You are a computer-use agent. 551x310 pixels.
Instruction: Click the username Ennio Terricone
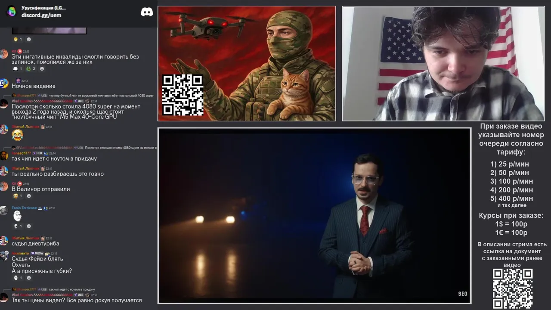click(x=24, y=208)
